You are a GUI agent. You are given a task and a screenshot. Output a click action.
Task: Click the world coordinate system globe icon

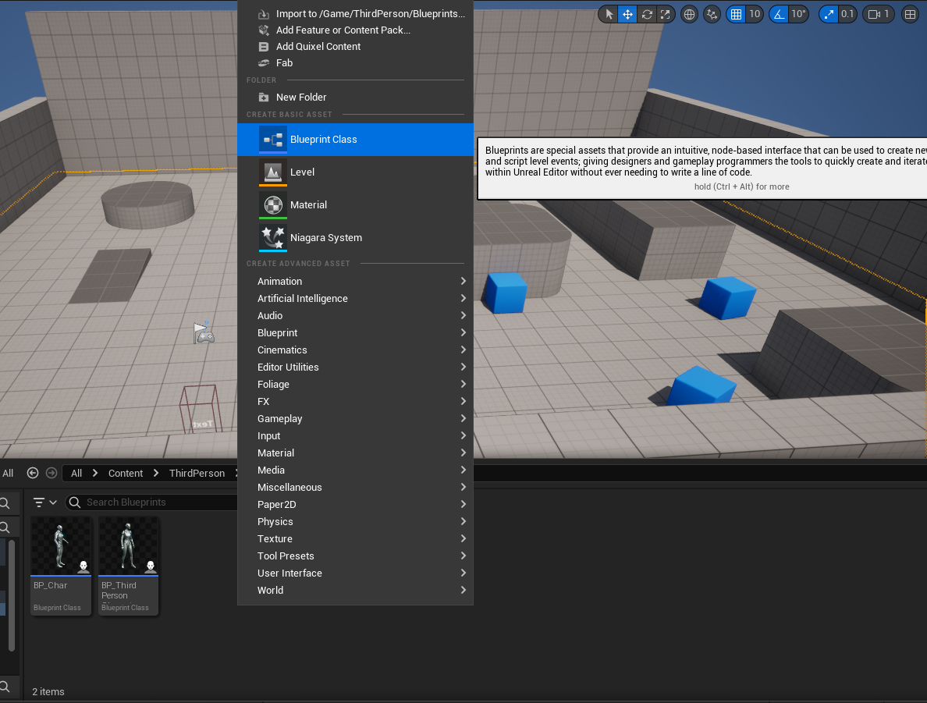pyautogui.click(x=689, y=14)
